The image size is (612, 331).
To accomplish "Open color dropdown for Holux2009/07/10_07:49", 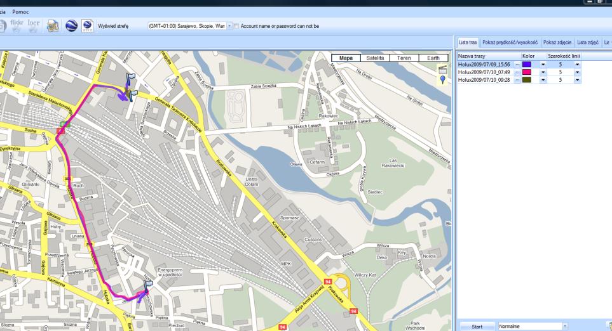I will pos(543,72).
